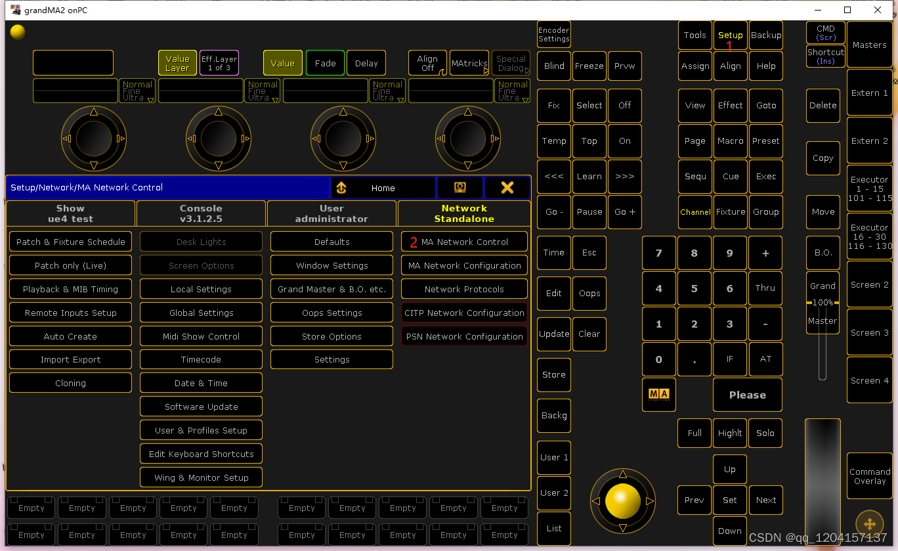Open the Backup key menu

tap(766, 35)
